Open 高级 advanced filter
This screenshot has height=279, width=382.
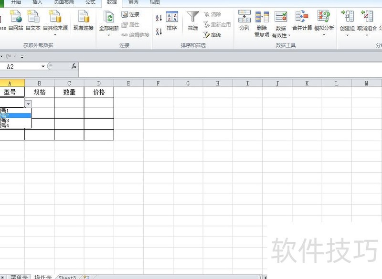(212, 35)
